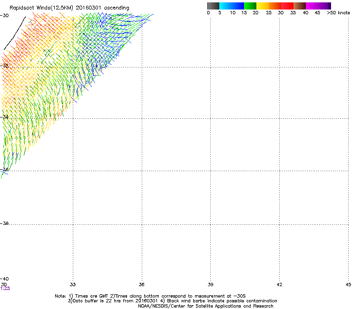This screenshot has width=352, height=309.
Task: Click the gray 0–5 knots legend segment
Action: (213, 6)
